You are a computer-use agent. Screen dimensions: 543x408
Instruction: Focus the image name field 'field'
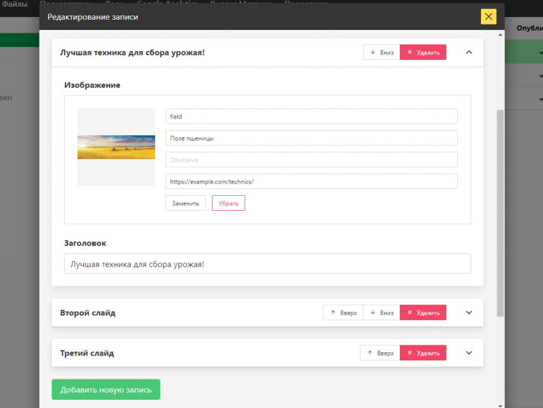311,116
